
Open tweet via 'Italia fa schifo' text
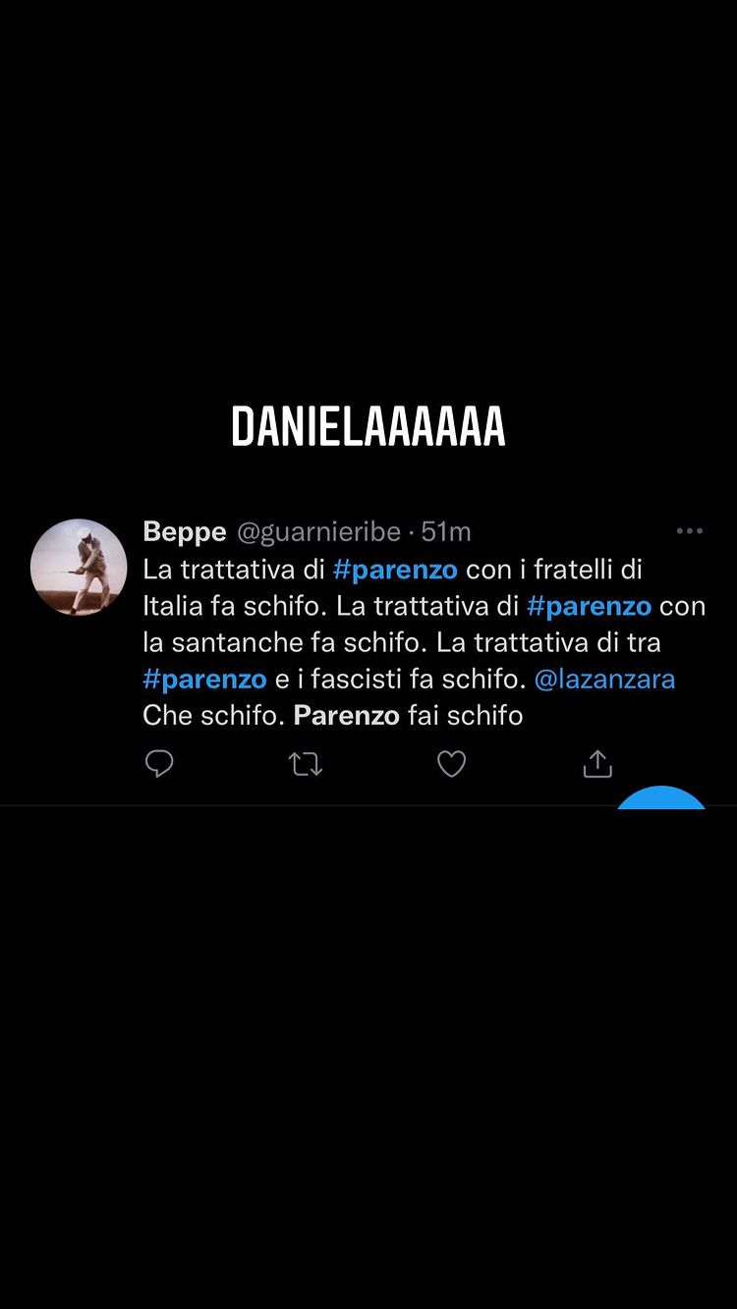[235, 606]
